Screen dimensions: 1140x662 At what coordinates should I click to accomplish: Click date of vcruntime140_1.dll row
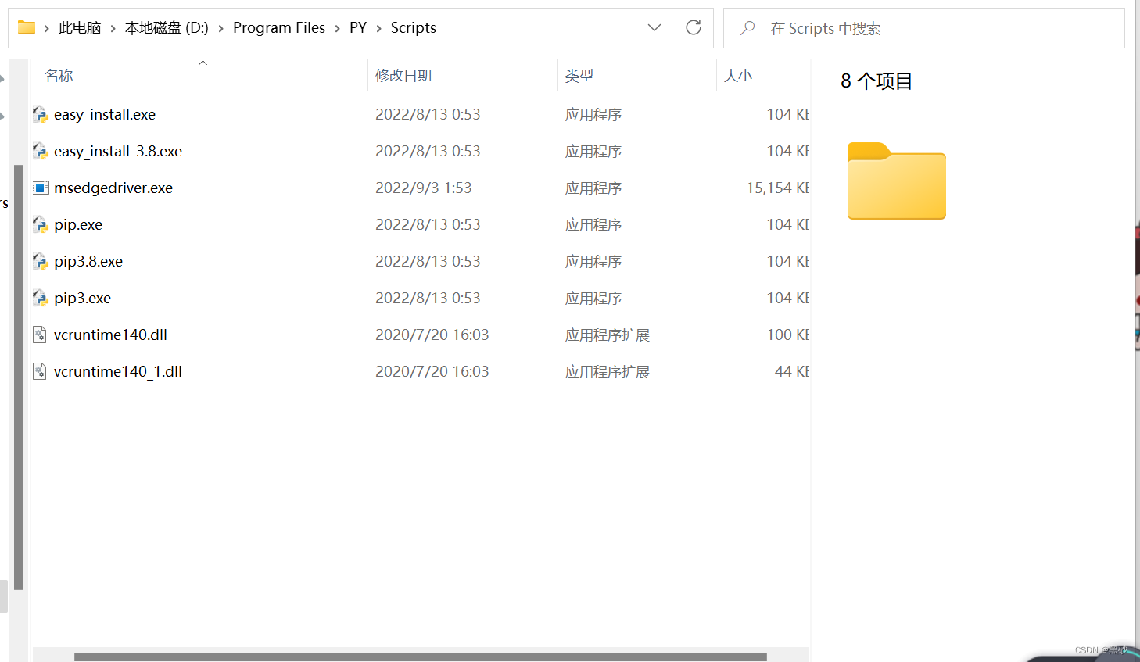(x=432, y=372)
